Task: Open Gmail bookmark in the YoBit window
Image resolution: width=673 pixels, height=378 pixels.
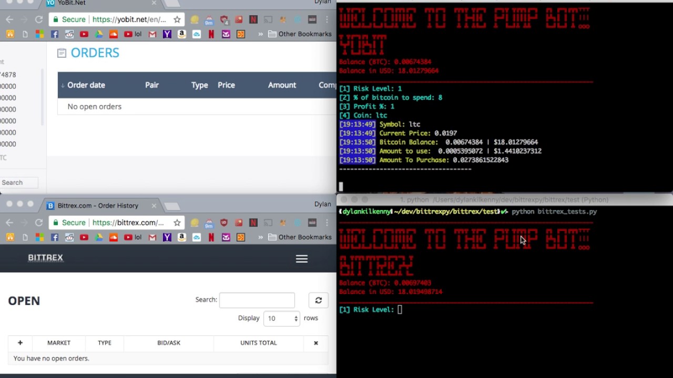Action: (152, 34)
